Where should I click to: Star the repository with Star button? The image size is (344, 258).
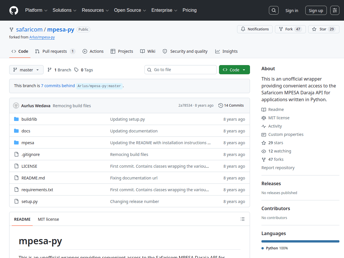324,29
